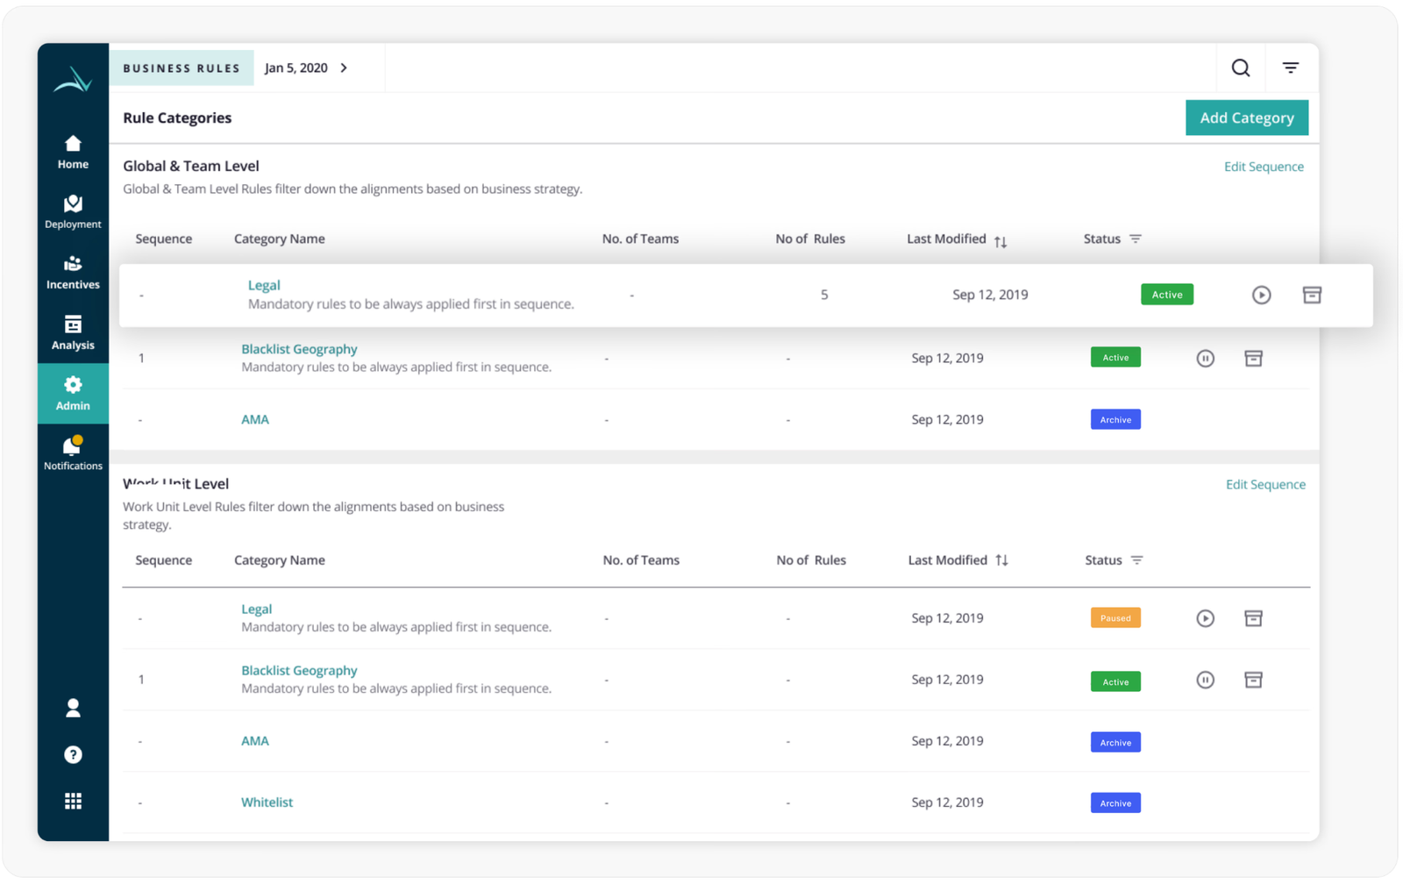This screenshot has width=1403, height=884.
Task: Click Category Name header in Work Unit table
Action: pyautogui.click(x=280, y=560)
